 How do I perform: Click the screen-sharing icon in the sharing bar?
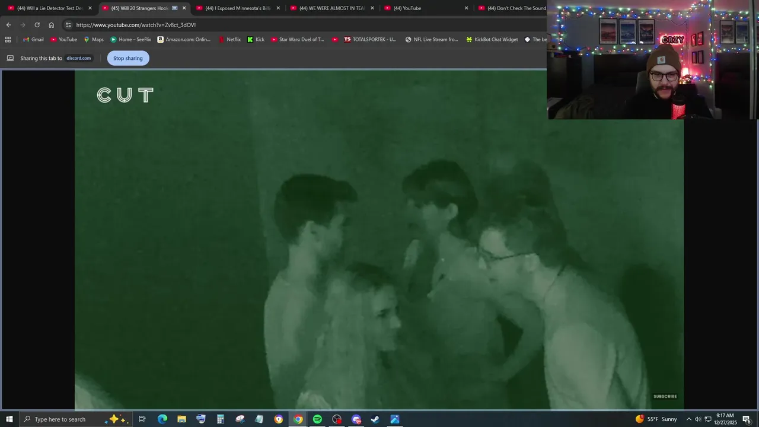point(10,58)
